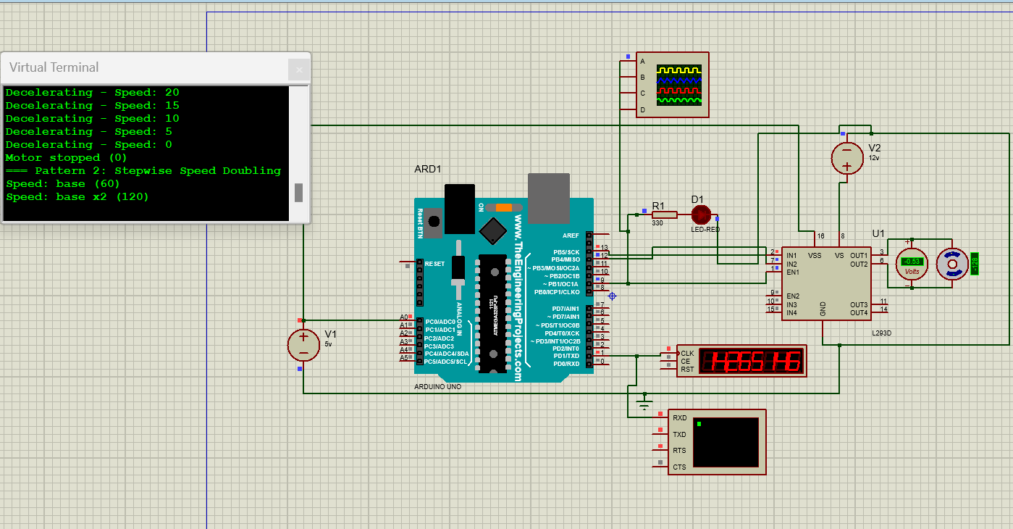Click the PD1/TXD pin label on Arduino
Screen dimensions: 1013x529
pyautogui.click(x=566, y=356)
